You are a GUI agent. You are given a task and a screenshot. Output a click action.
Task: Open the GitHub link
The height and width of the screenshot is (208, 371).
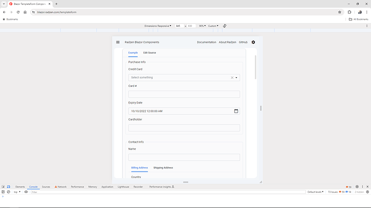click(243, 42)
